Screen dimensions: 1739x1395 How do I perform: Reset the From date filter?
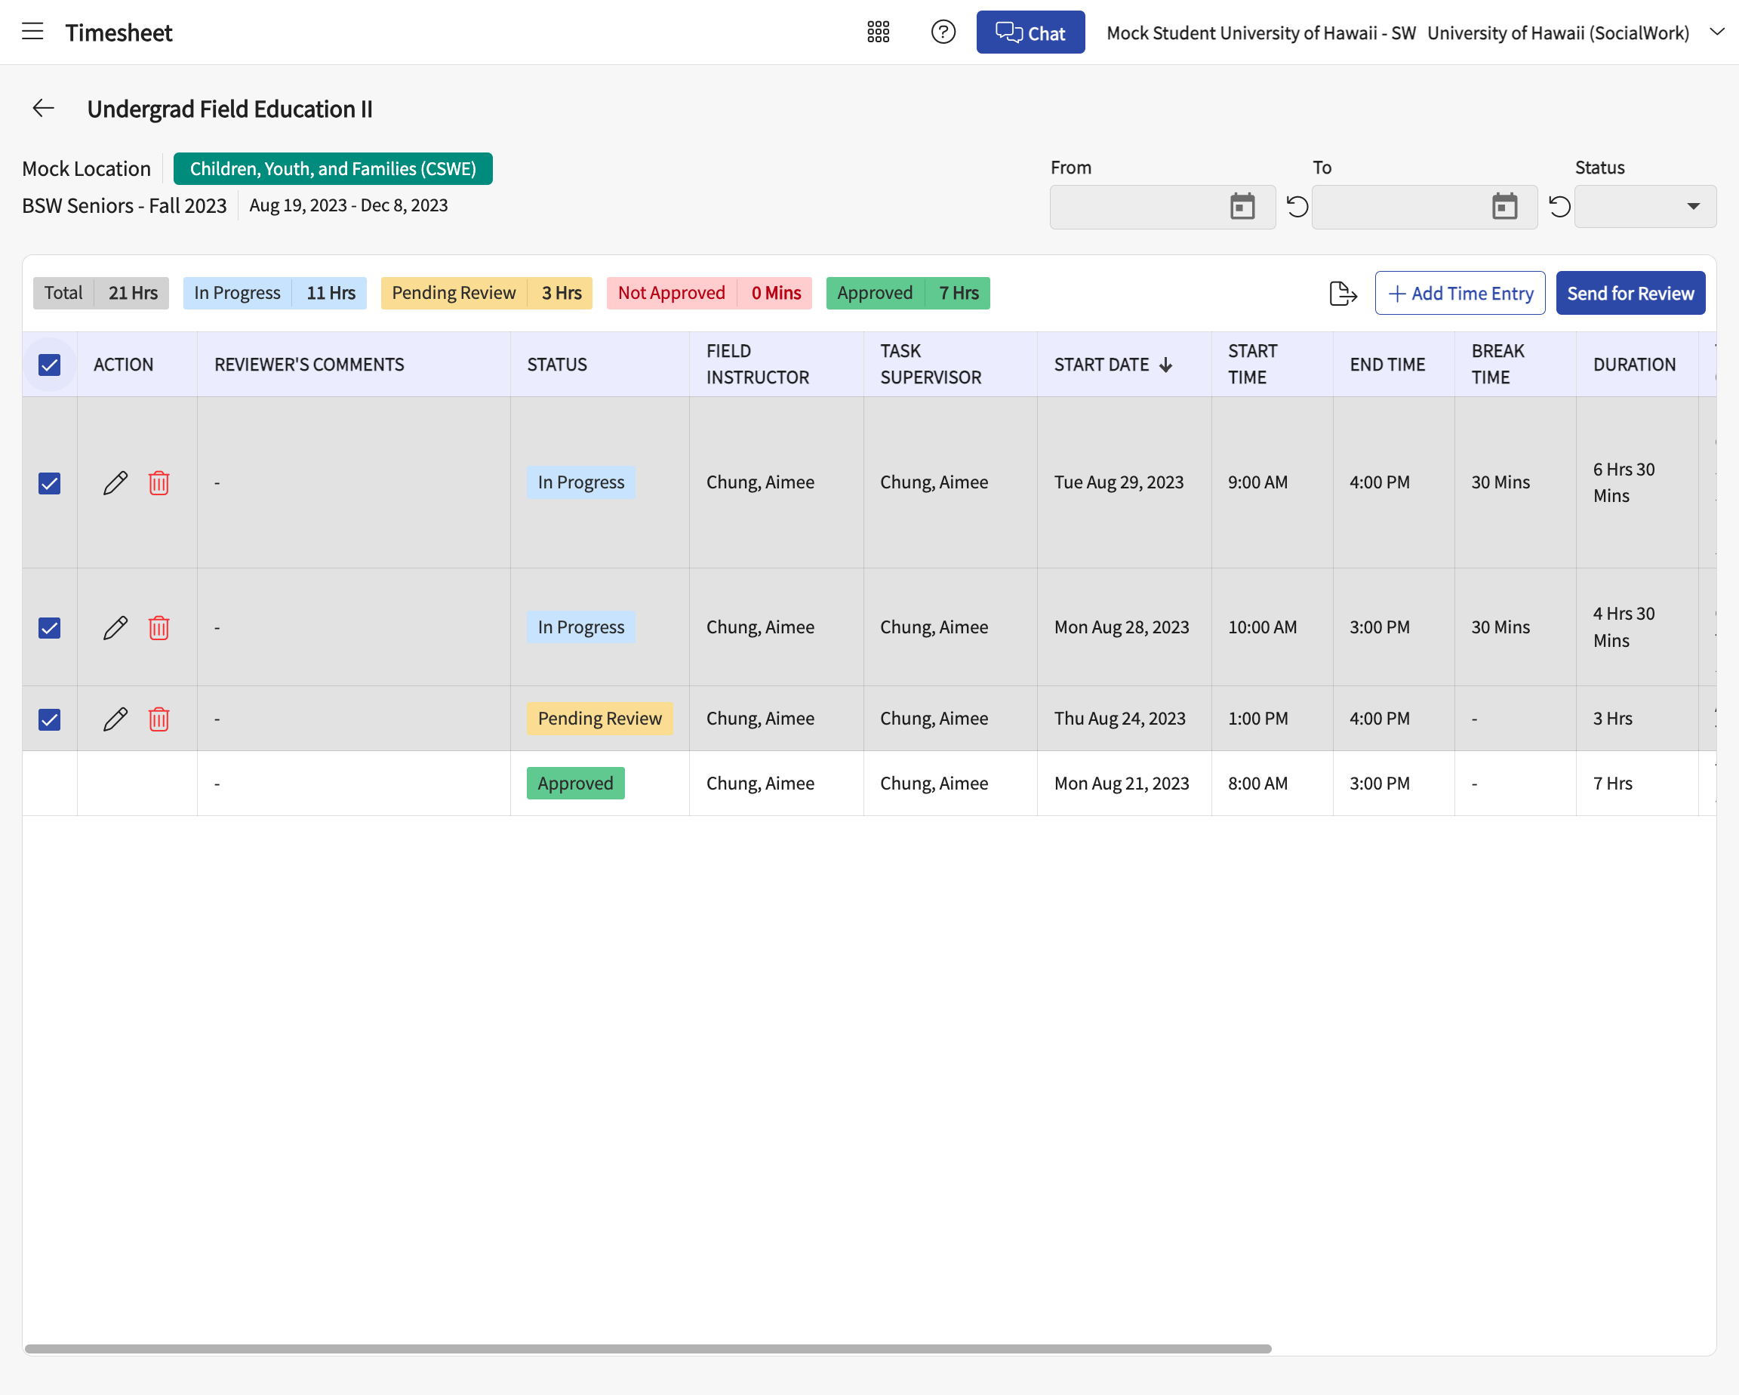pyautogui.click(x=1297, y=207)
